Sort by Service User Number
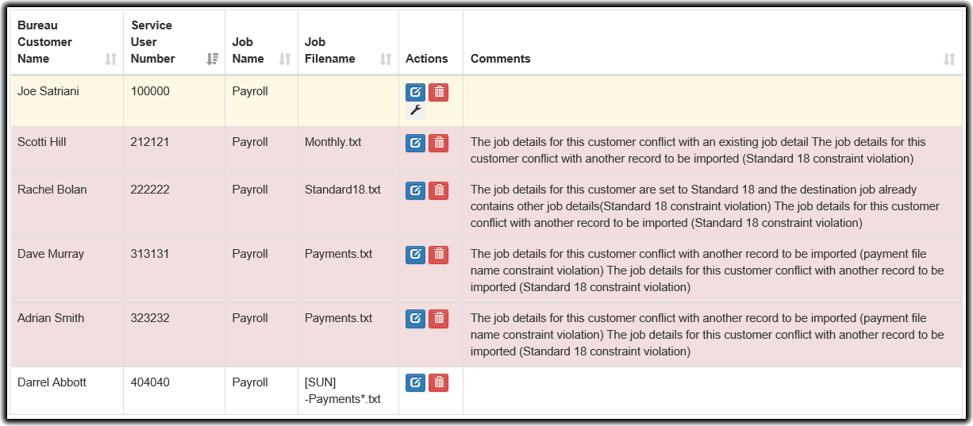This screenshot has height=426, width=973. click(x=212, y=59)
